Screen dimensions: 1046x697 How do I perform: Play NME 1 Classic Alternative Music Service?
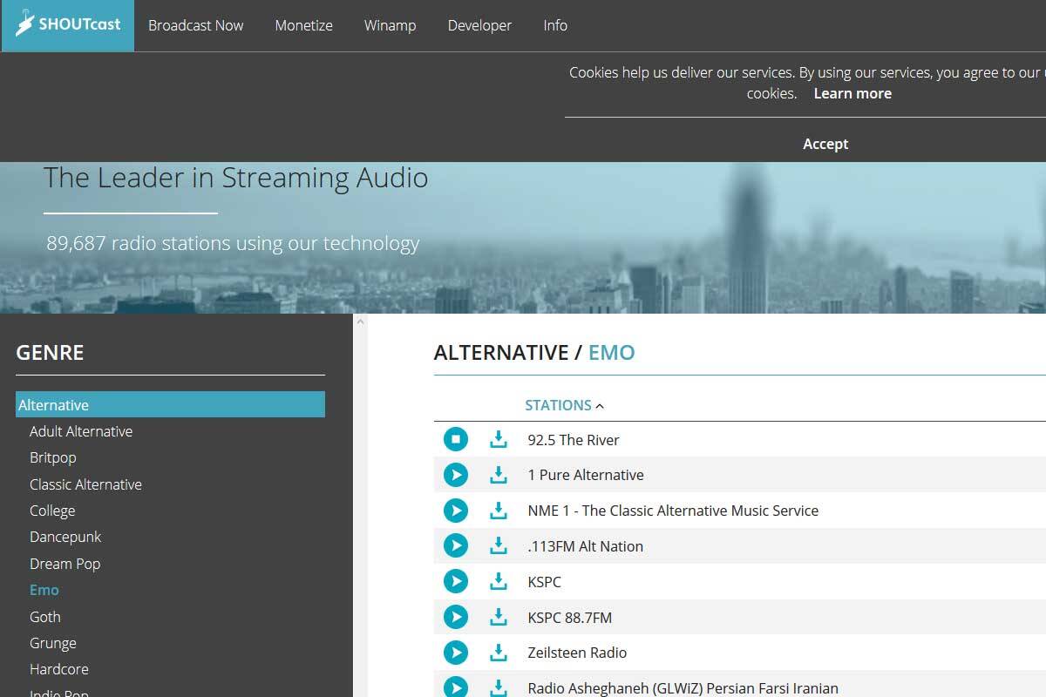tap(456, 511)
